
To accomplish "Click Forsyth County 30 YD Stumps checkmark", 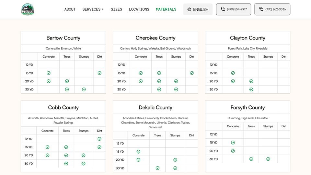I will 268,159.
